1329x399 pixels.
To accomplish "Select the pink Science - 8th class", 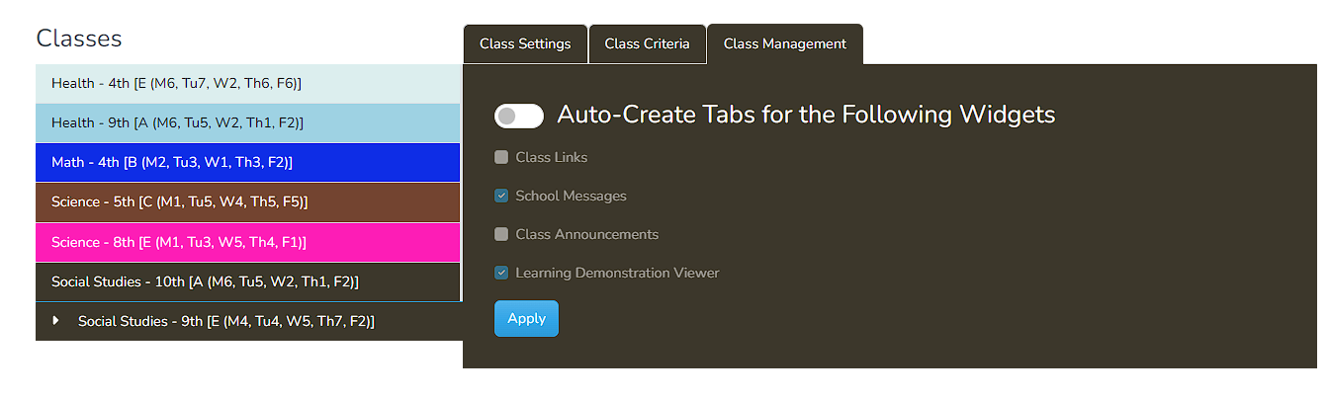I will (247, 242).
